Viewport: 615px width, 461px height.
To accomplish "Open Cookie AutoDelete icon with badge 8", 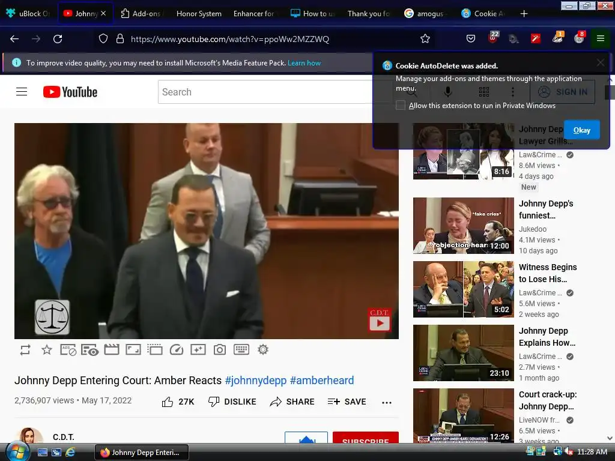I will [580, 38].
